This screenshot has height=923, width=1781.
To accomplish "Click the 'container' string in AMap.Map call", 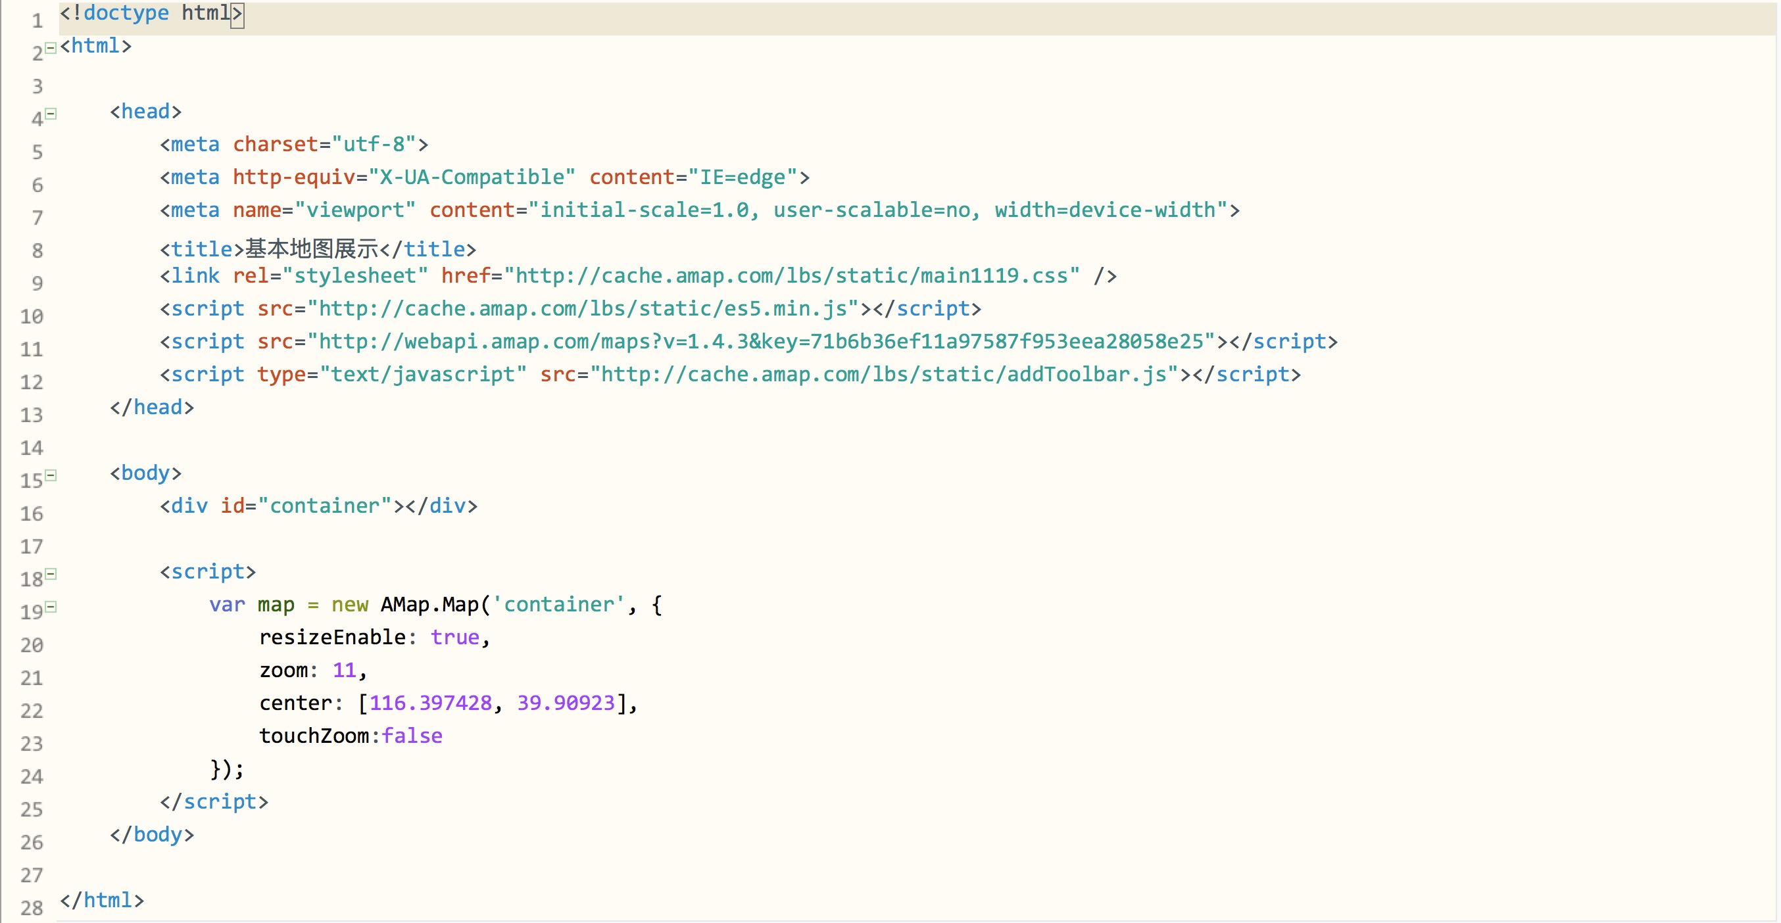I will (558, 605).
